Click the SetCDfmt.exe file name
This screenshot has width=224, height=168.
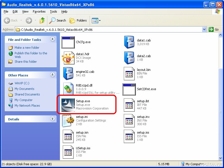coord(146,89)
